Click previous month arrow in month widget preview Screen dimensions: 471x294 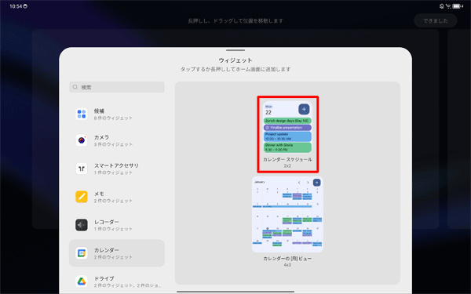click(x=299, y=183)
